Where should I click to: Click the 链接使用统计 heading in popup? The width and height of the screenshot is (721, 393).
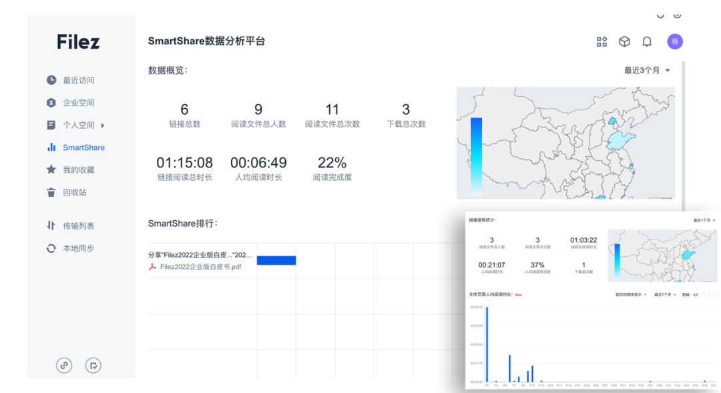pyautogui.click(x=483, y=220)
